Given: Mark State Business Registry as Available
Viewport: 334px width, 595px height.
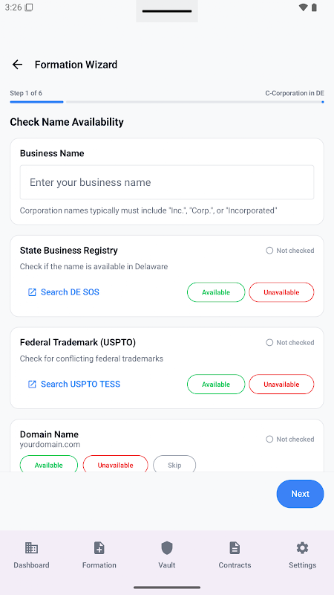Looking at the screenshot, I should click(216, 292).
